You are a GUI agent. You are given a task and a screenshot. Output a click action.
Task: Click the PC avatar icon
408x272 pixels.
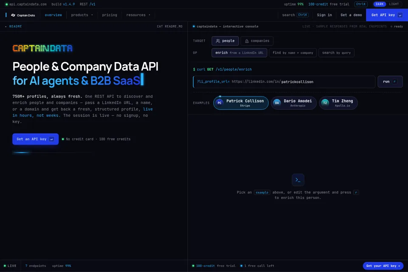pos(220,103)
